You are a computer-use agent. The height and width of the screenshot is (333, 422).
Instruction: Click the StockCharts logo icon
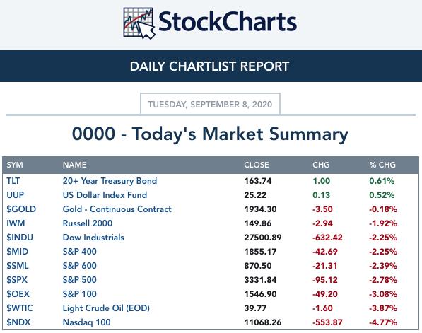(x=139, y=23)
